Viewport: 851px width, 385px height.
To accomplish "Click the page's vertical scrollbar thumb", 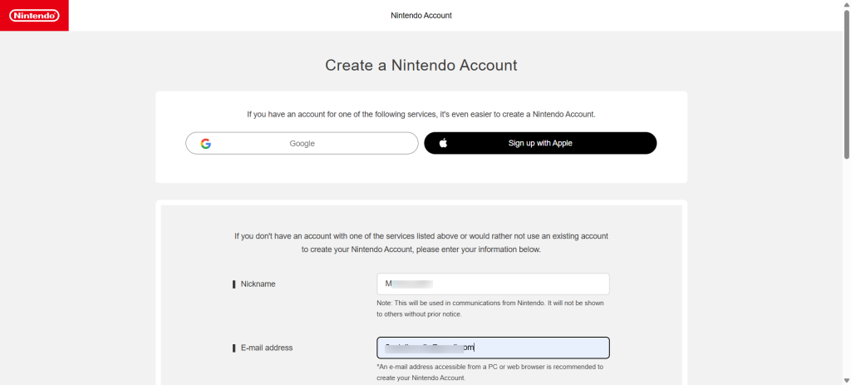I will pos(847,83).
